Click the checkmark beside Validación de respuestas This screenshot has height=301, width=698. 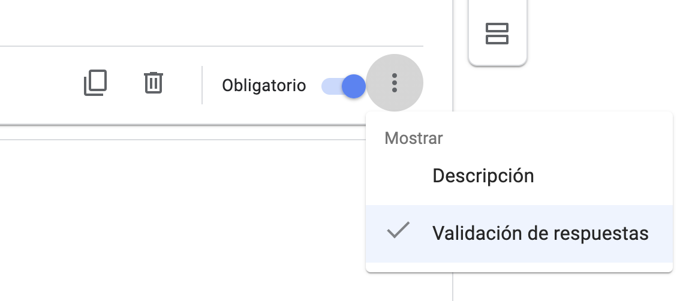[x=398, y=231]
